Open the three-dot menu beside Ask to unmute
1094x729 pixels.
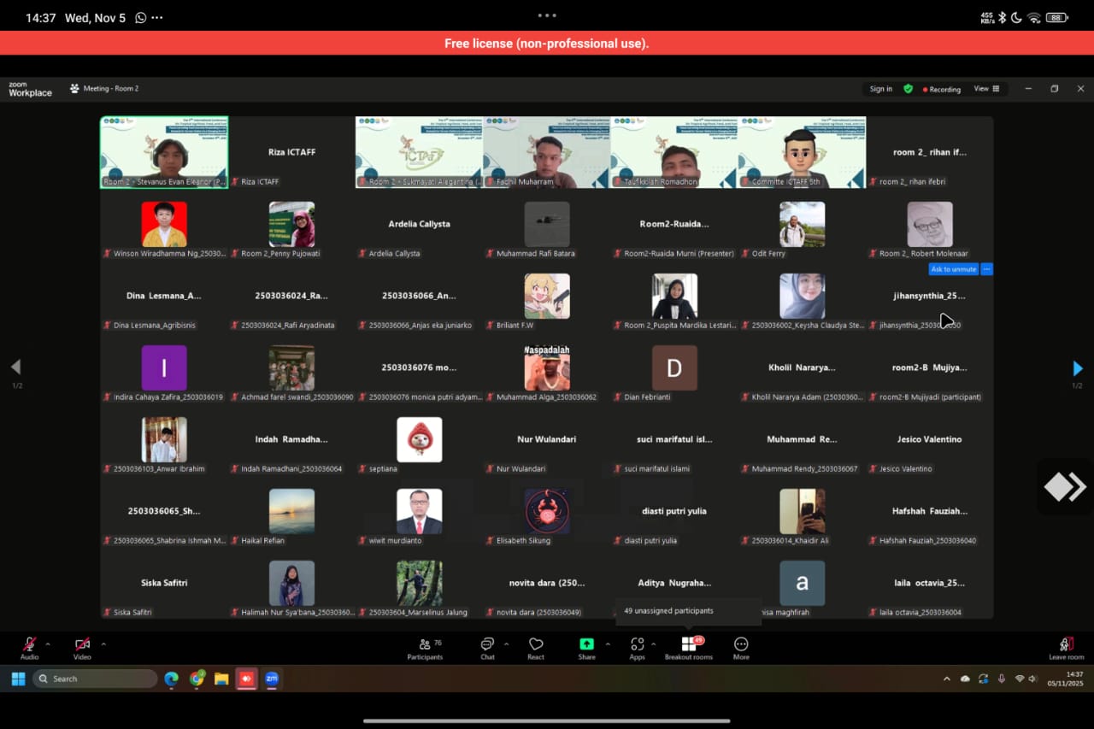click(986, 269)
